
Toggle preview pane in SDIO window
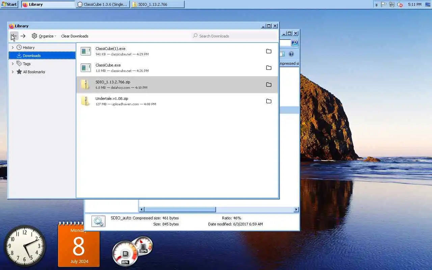click(x=282, y=54)
